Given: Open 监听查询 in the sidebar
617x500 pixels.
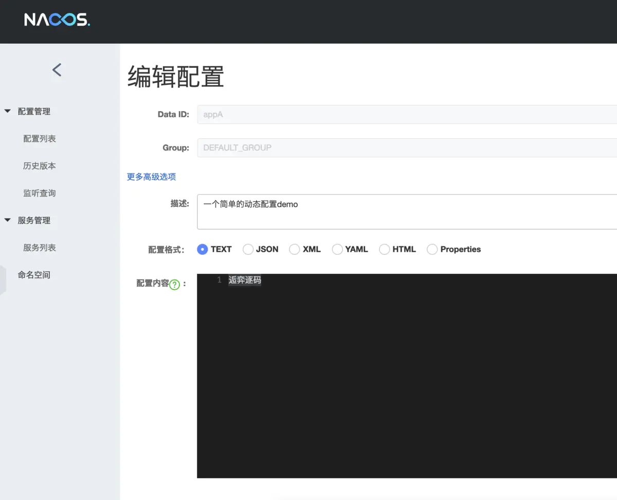Looking at the screenshot, I should coord(40,193).
